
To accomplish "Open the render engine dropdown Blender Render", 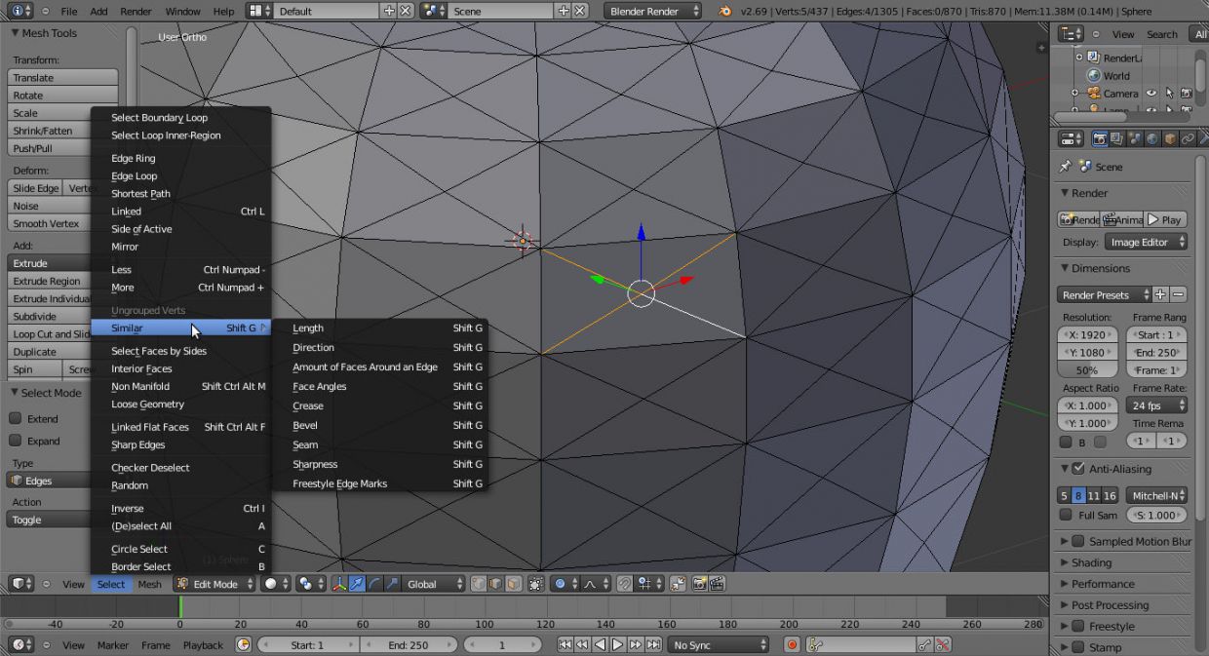I will pos(653,11).
